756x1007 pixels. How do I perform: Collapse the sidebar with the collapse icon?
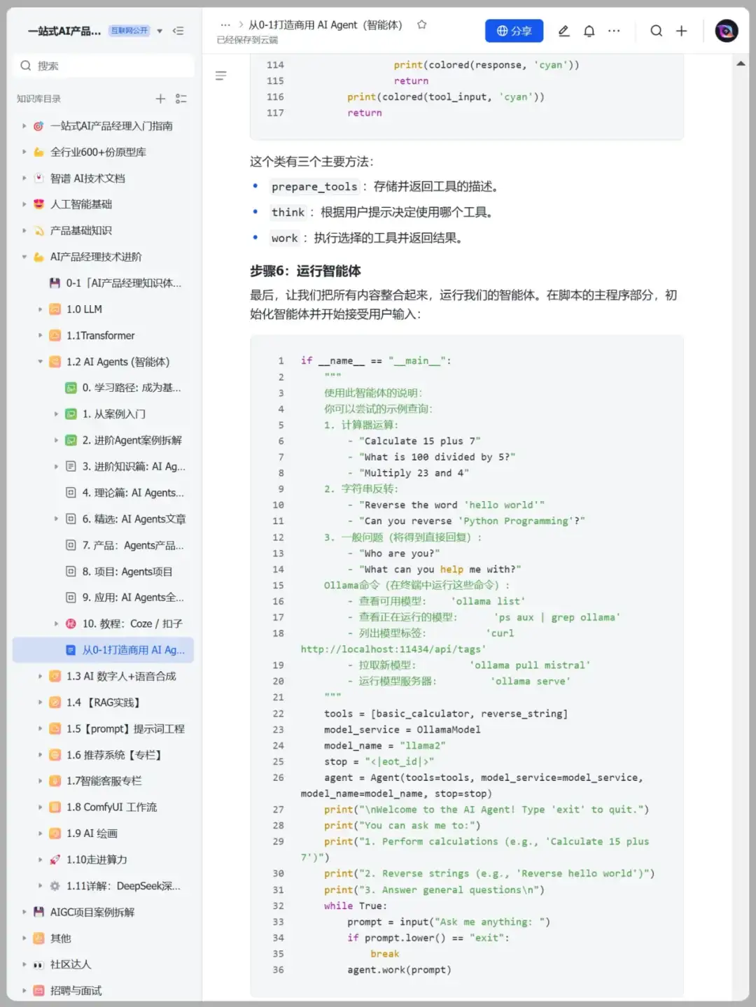[x=179, y=31]
